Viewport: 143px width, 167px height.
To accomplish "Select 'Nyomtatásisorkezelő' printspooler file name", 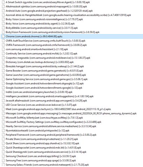I will 37,130.
